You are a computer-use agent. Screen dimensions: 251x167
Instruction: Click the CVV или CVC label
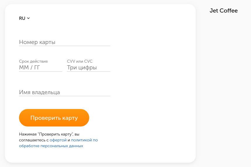pyautogui.click(x=80, y=61)
